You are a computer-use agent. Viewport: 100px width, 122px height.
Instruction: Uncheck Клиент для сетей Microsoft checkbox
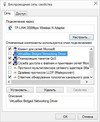coord(10,49)
